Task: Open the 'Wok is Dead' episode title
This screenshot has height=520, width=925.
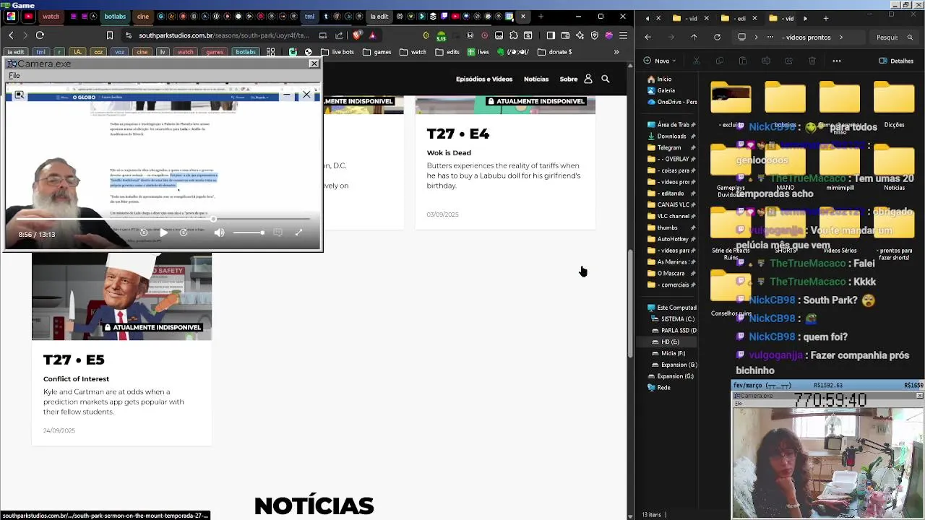Action: coord(449,152)
